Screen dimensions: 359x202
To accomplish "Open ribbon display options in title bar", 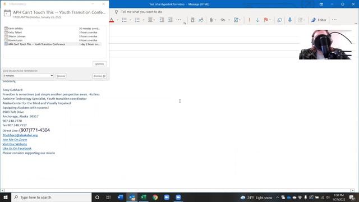I will (321, 4).
